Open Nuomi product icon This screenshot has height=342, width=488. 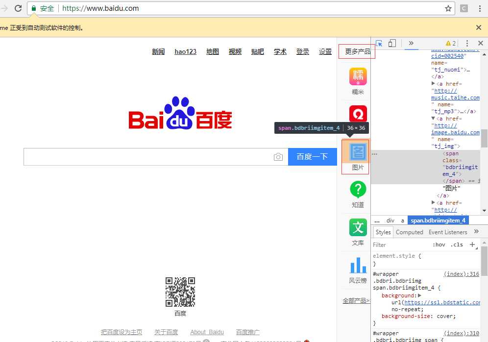click(358, 76)
